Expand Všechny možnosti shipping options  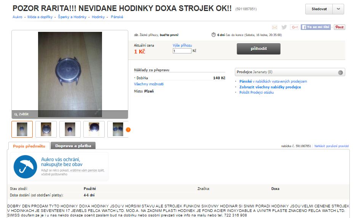coord(149,84)
